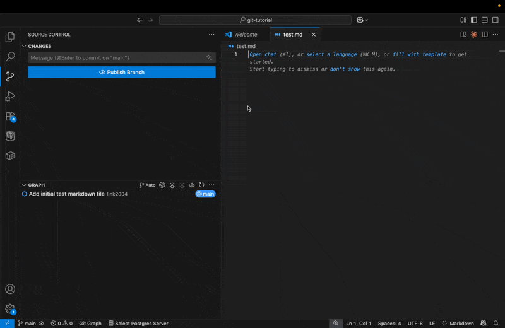This screenshot has width=505, height=328.
Task: Change end of line sequence LF
Action: click(432, 324)
